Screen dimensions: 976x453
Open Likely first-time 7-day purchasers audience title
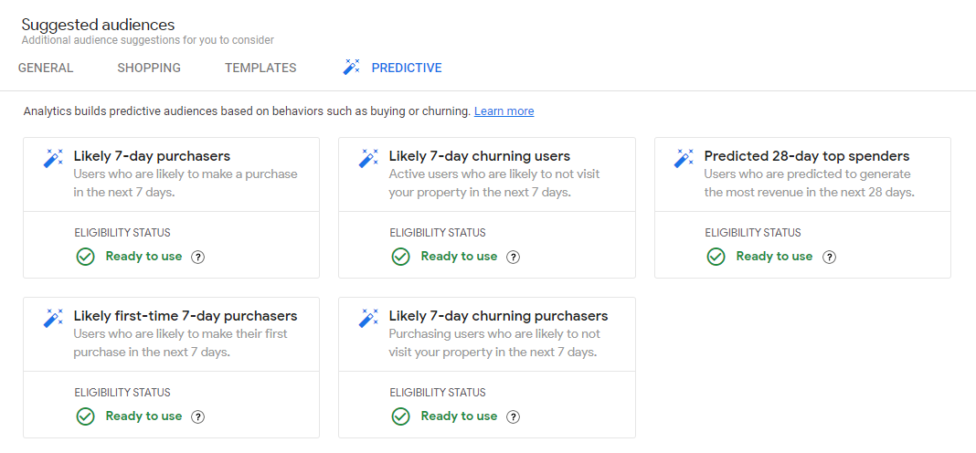(x=185, y=316)
